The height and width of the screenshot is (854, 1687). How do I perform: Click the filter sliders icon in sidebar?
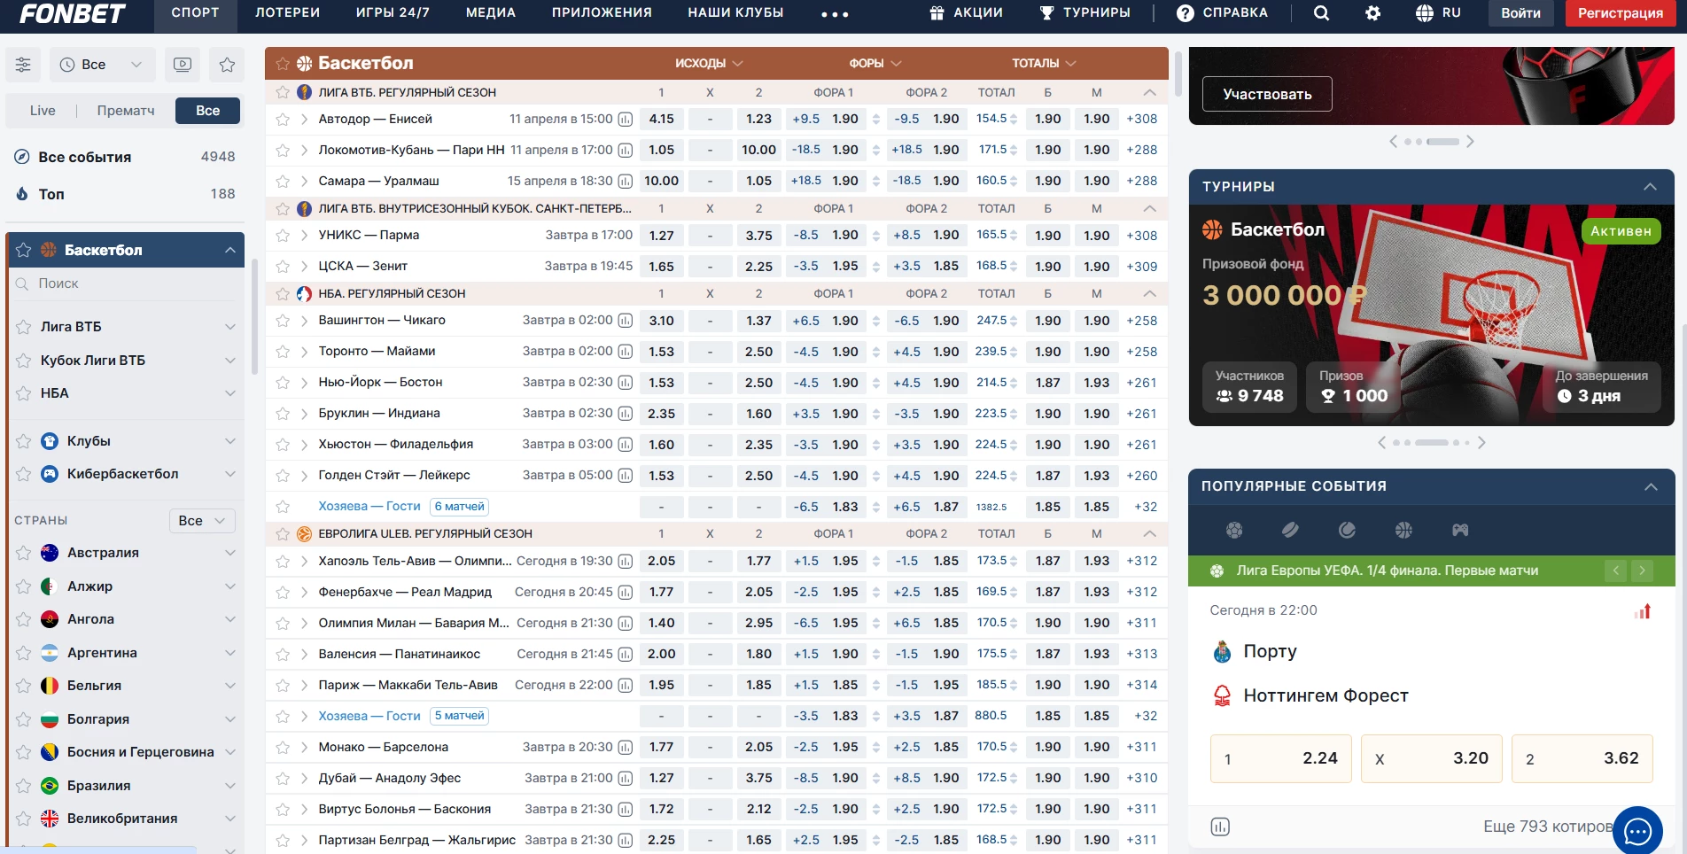pos(23,65)
